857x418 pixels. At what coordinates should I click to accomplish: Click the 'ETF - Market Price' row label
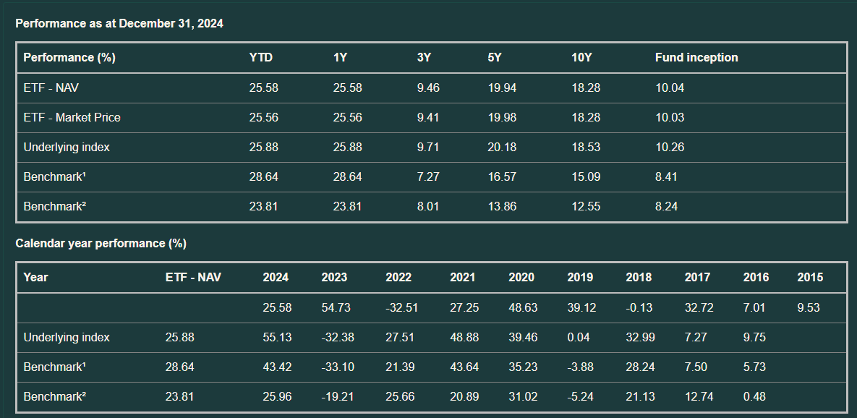(x=72, y=117)
